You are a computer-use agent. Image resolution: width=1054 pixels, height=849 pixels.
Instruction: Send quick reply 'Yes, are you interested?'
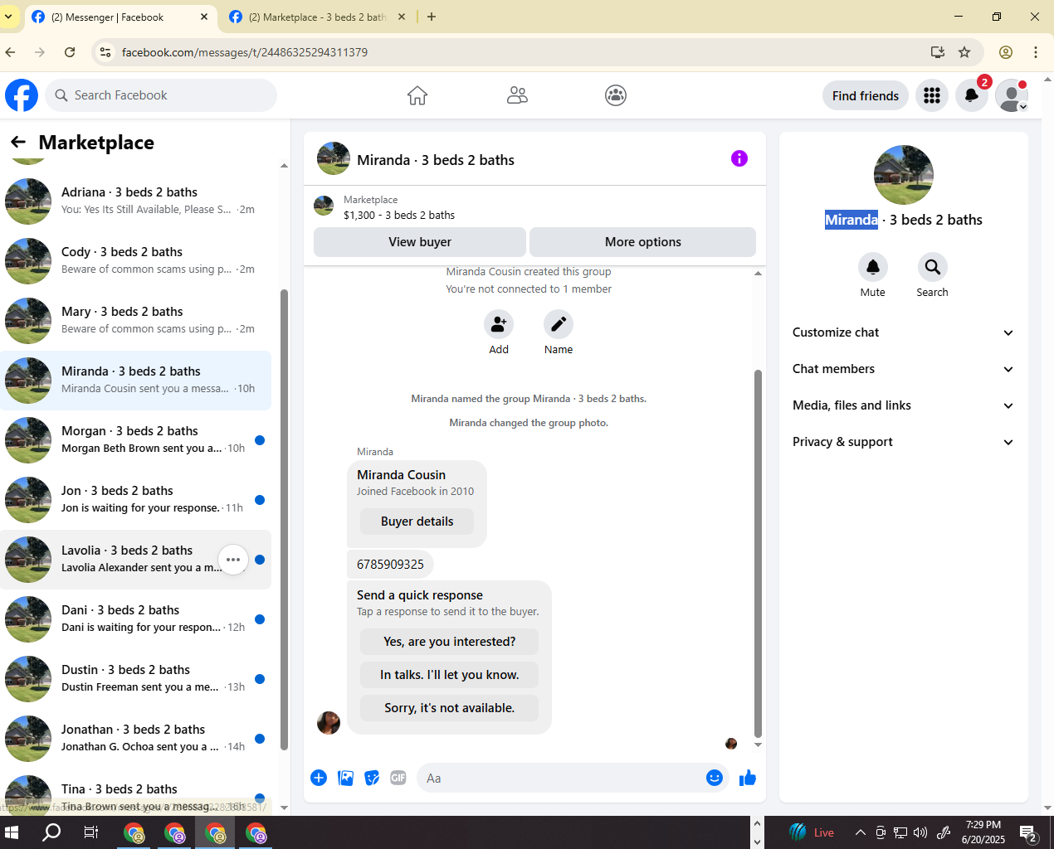450,642
